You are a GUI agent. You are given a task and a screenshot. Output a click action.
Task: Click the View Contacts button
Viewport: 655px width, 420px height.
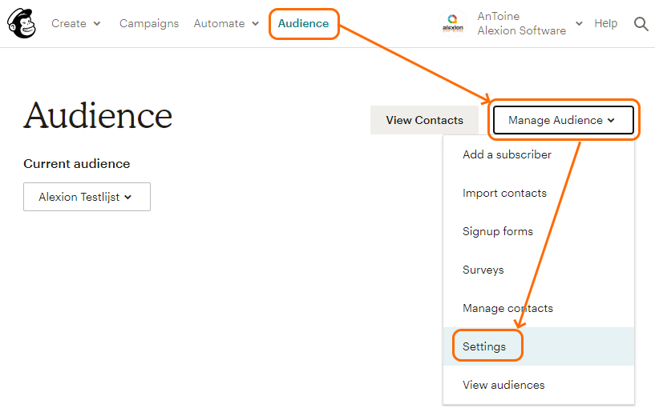[x=424, y=120]
